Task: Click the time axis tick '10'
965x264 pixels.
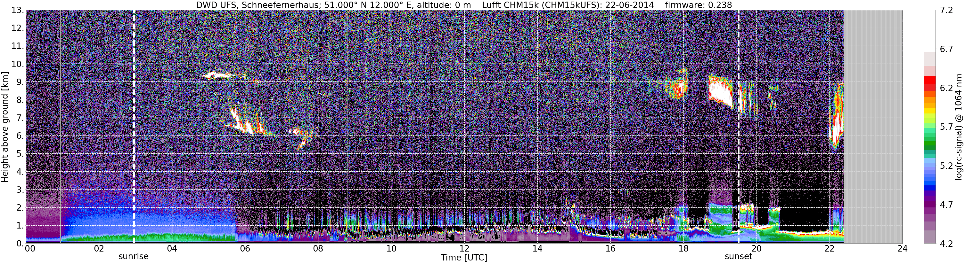Action: tap(391, 249)
